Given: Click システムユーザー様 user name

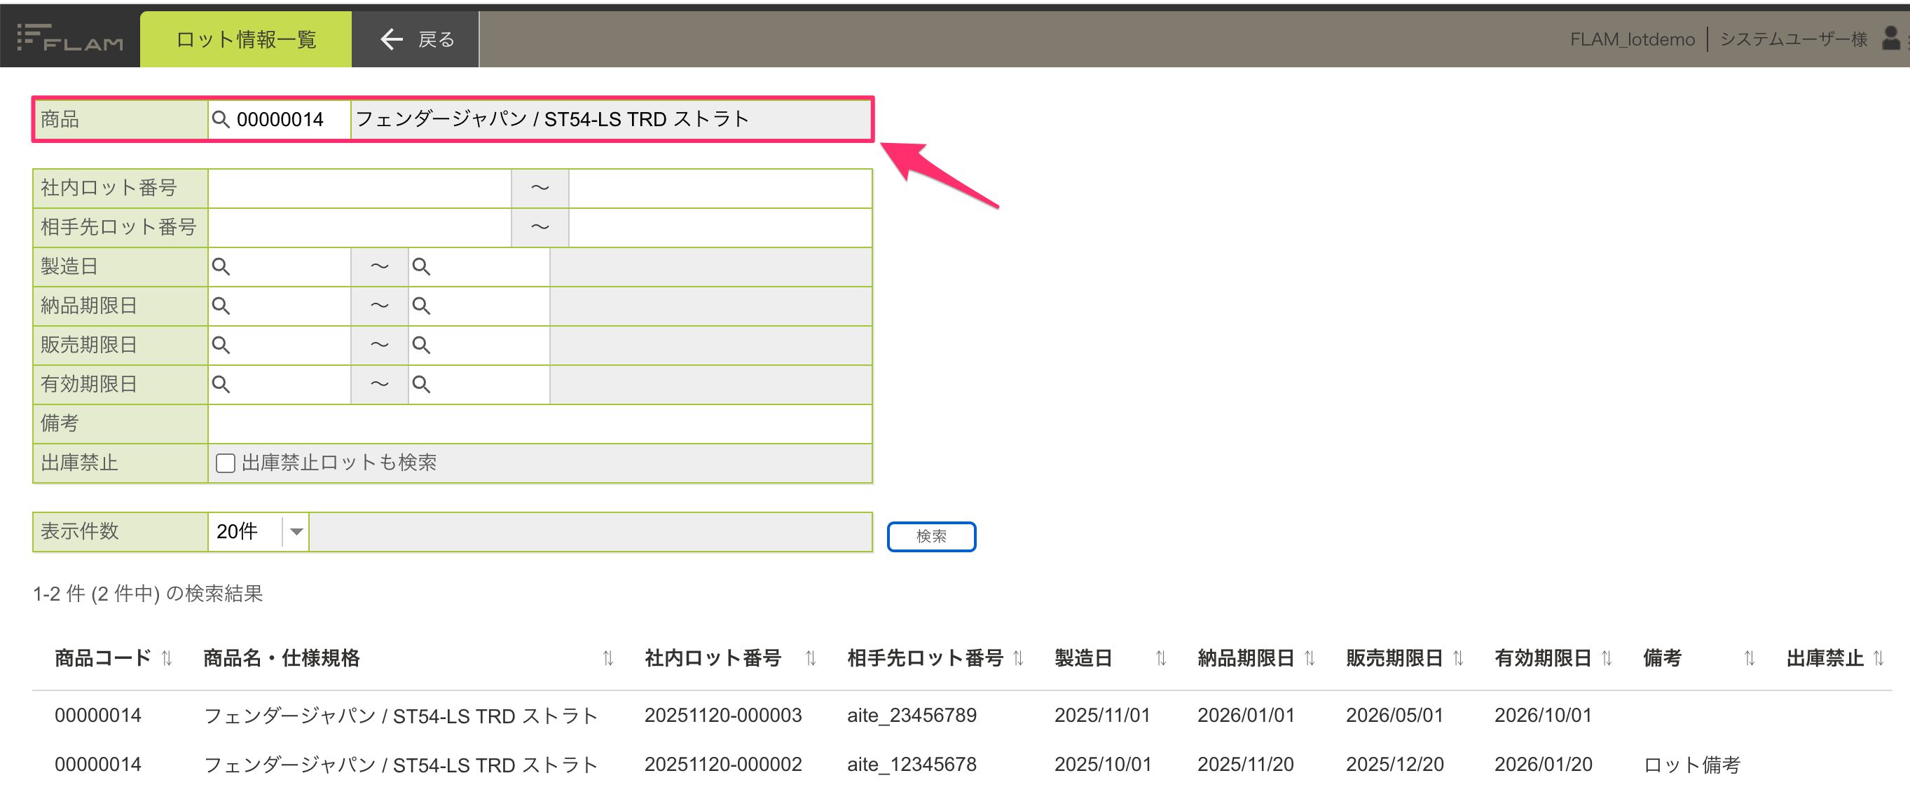Looking at the screenshot, I should (x=1793, y=39).
